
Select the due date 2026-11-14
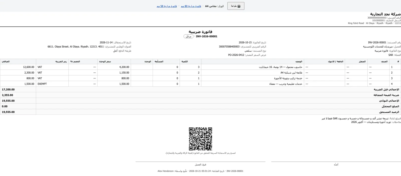coord(106,43)
